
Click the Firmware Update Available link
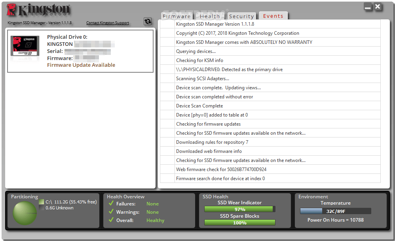pyautogui.click(x=81, y=65)
